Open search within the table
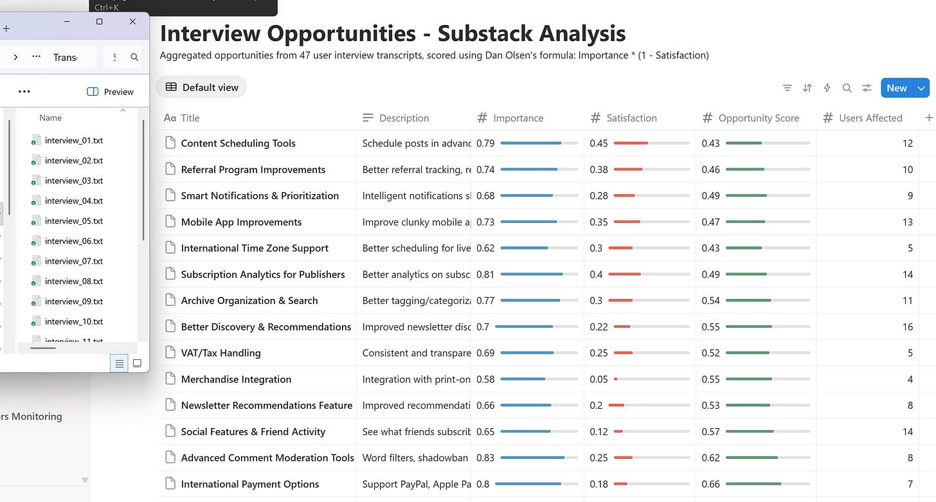Image resolution: width=936 pixels, height=502 pixels. coord(847,87)
